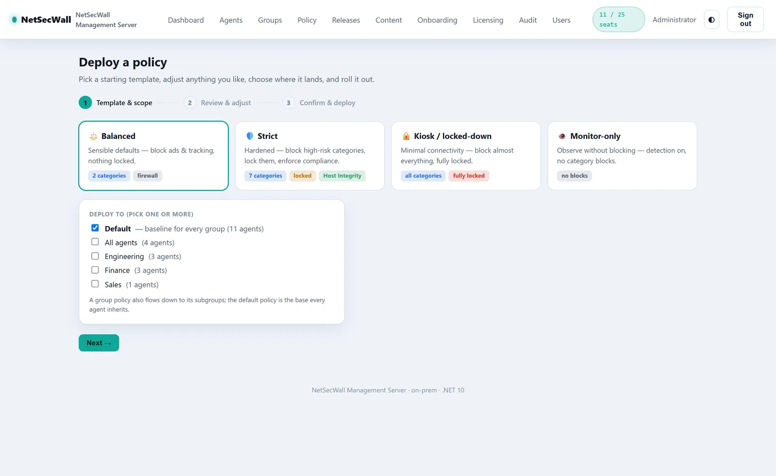
Task: Switch to the Policy section
Action: pyautogui.click(x=307, y=20)
